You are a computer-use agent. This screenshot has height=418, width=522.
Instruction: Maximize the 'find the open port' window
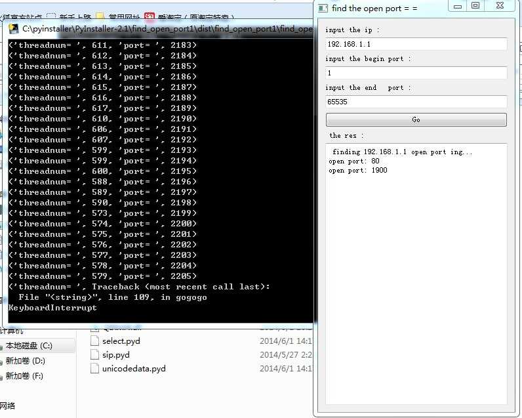point(475,6)
